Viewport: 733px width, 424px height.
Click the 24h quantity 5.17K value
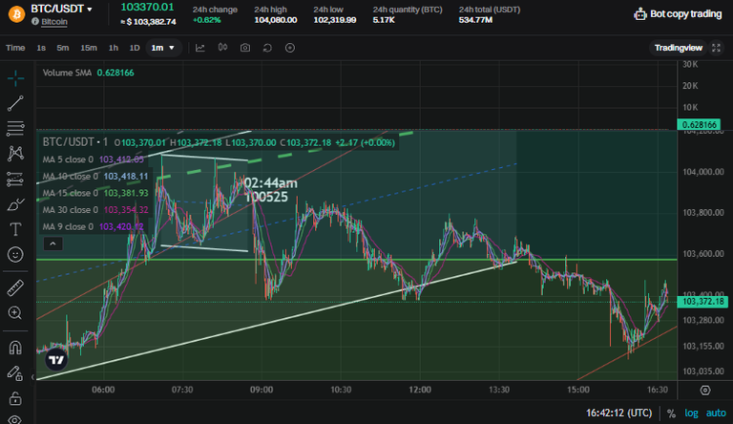[384, 20]
